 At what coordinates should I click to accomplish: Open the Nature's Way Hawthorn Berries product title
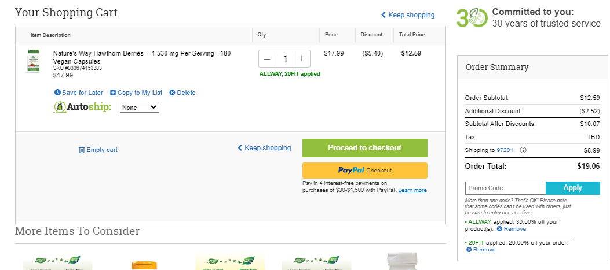(142, 57)
